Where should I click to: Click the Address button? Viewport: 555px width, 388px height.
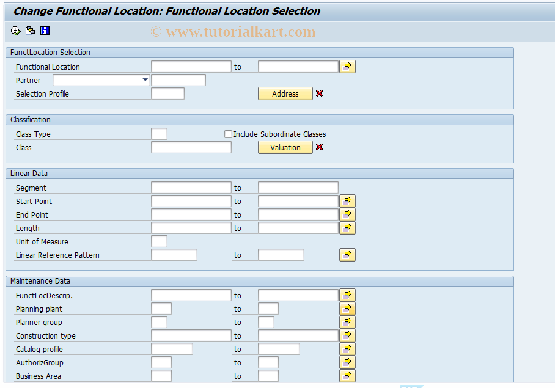pos(285,93)
